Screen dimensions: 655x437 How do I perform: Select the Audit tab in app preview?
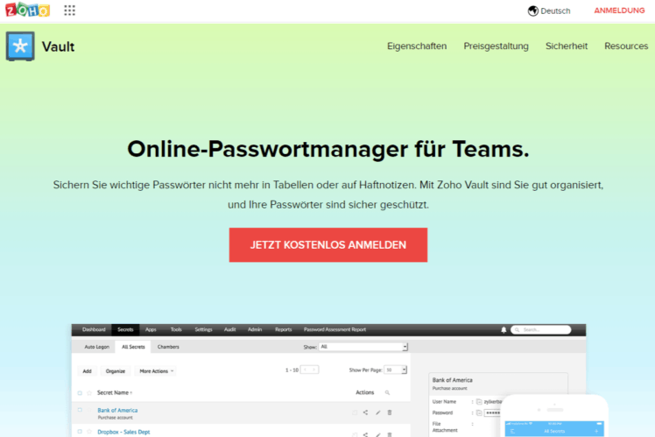pyautogui.click(x=229, y=329)
